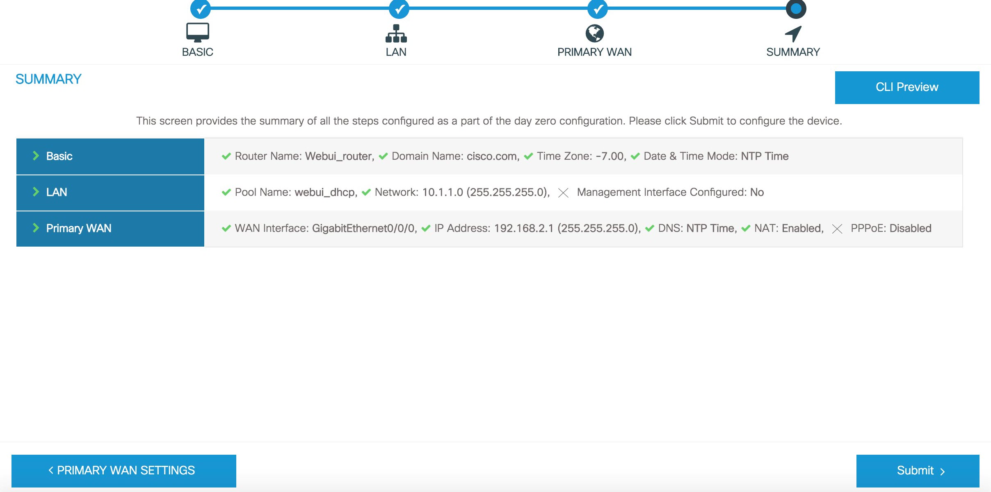Screen dimensions: 991x492
Task: Click the NAT green check icon
Action: pos(746,228)
